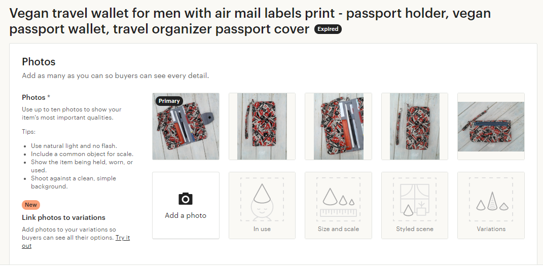This screenshot has width=543, height=266.
Task: Open the primary photo of the open wallet
Action: click(186, 126)
